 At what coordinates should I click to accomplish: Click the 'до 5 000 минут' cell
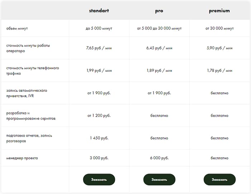pyautogui.click(x=99, y=28)
